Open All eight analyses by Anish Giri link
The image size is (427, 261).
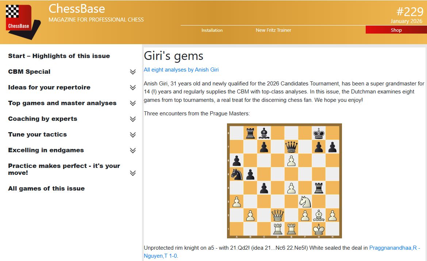(181, 70)
